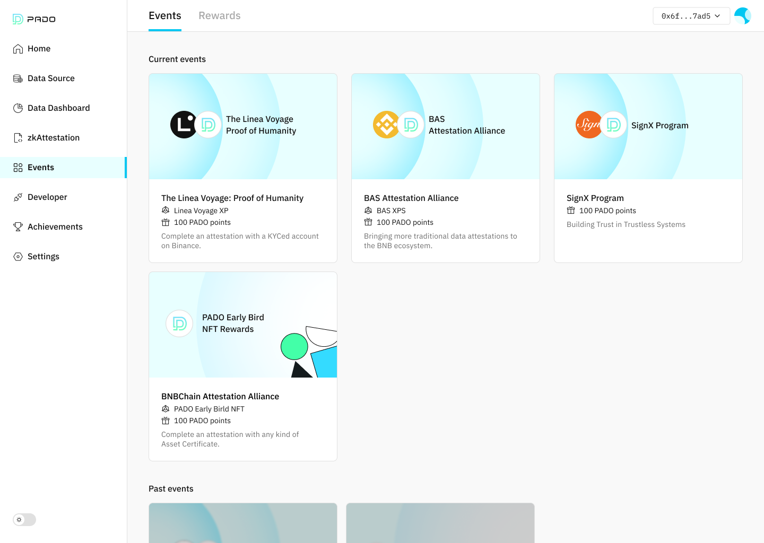Open Settings from the sidebar
This screenshot has width=764, height=543.
(x=63, y=257)
